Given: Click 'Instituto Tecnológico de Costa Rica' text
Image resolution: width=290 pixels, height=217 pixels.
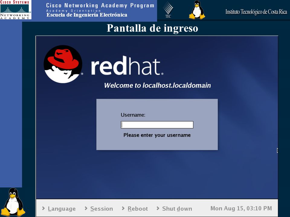Looking at the screenshot, I should coord(256,12).
